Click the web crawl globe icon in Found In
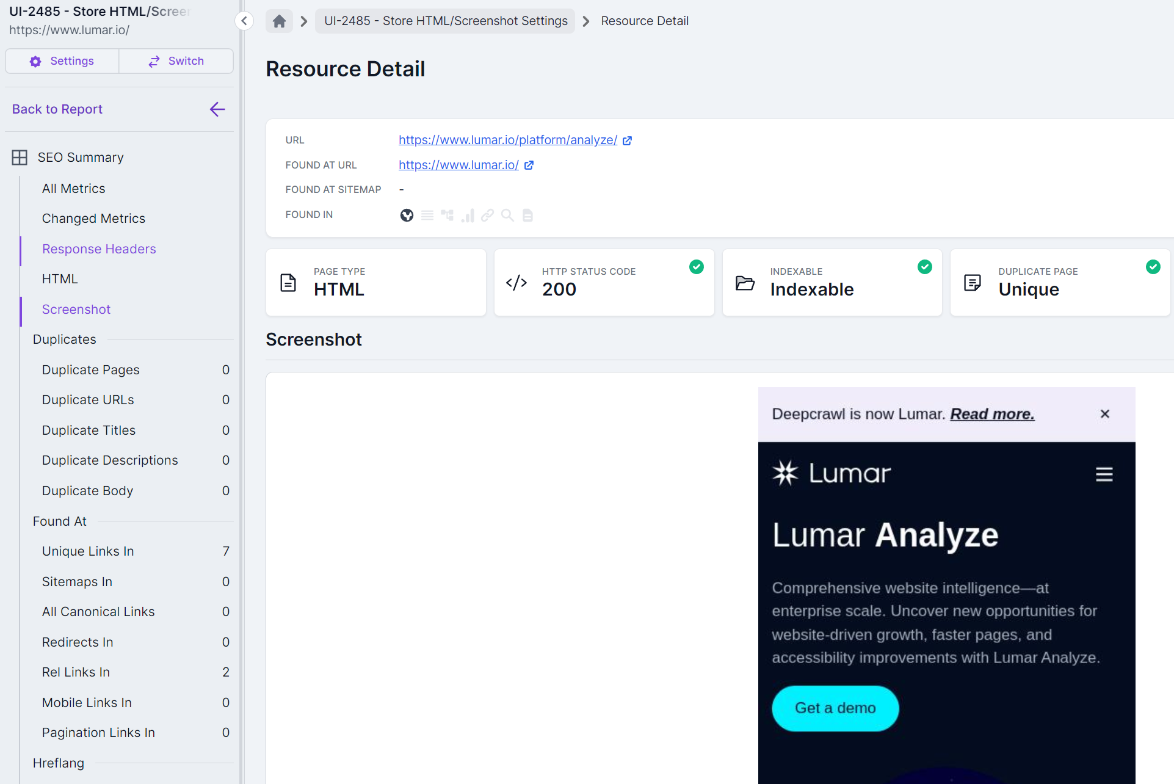This screenshot has width=1174, height=784. tap(407, 215)
